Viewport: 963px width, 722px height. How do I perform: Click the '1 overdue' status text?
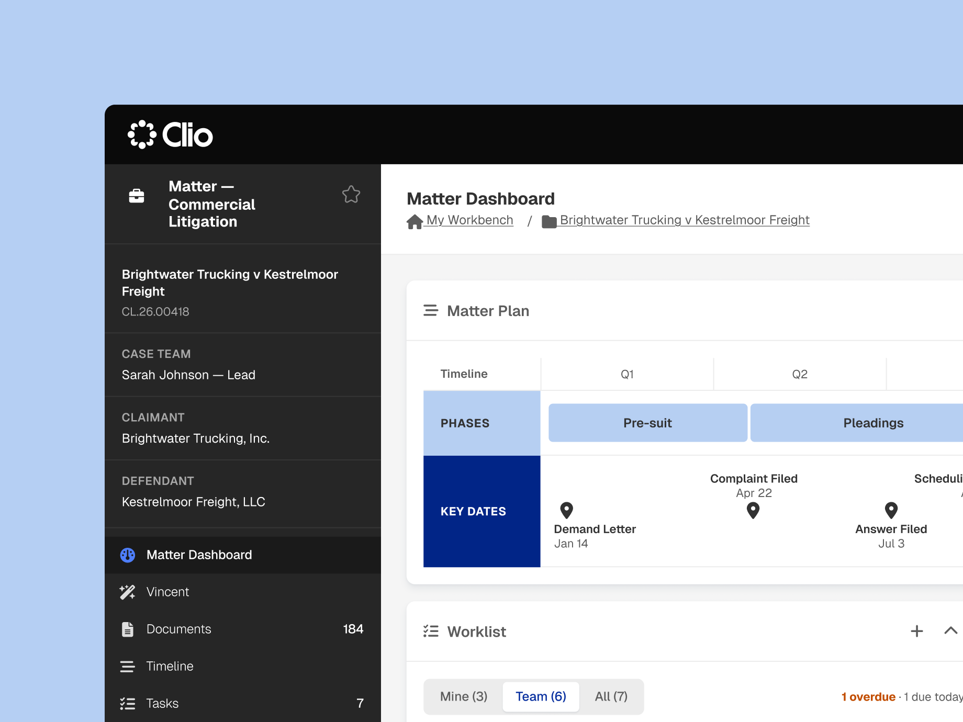pos(868,697)
